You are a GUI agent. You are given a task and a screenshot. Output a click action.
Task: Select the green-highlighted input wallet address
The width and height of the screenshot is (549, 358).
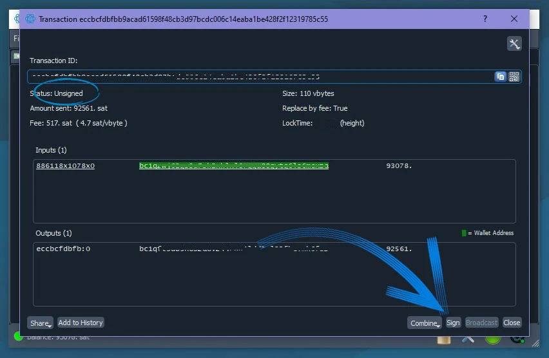click(x=233, y=166)
